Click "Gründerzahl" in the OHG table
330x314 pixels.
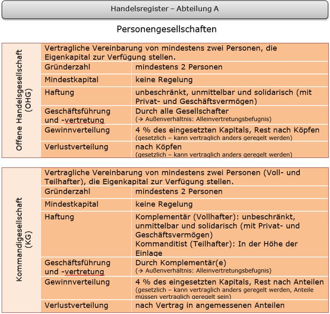pyautogui.click(x=65, y=67)
